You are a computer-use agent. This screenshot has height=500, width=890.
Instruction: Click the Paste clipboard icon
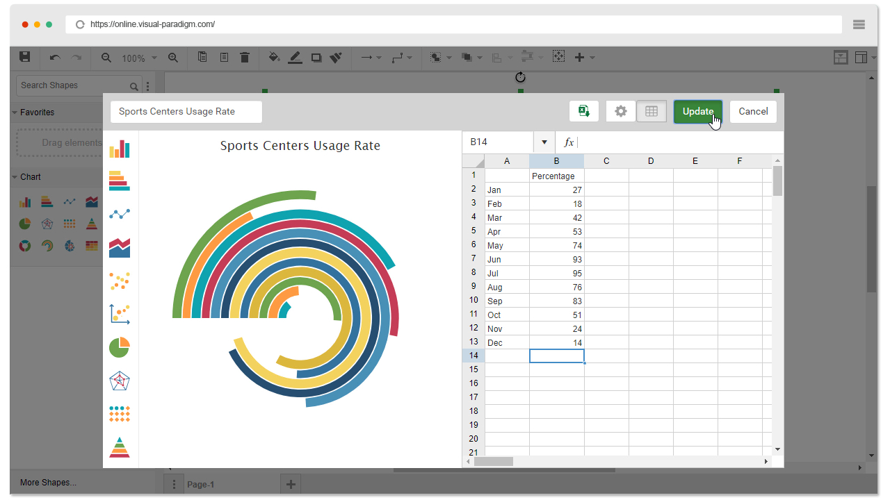pyautogui.click(x=224, y=58)
